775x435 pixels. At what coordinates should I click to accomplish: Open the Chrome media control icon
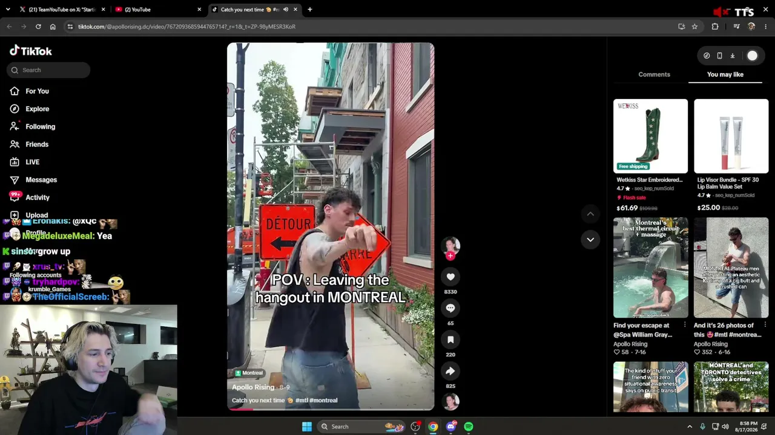coord(736,27)
